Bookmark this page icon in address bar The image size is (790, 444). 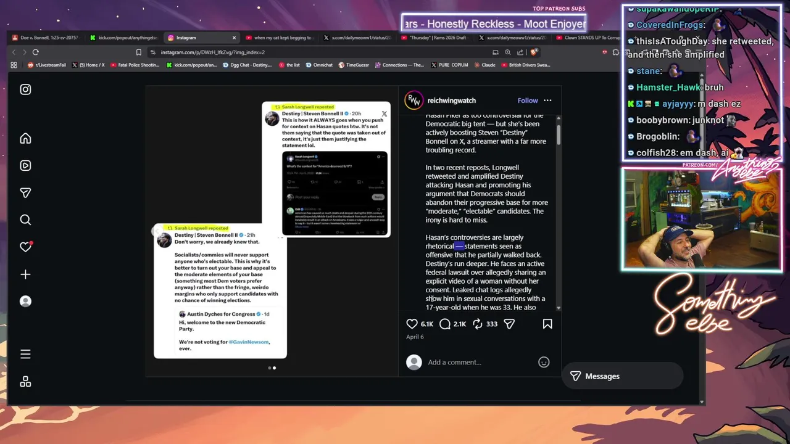(x=139, y=52)
